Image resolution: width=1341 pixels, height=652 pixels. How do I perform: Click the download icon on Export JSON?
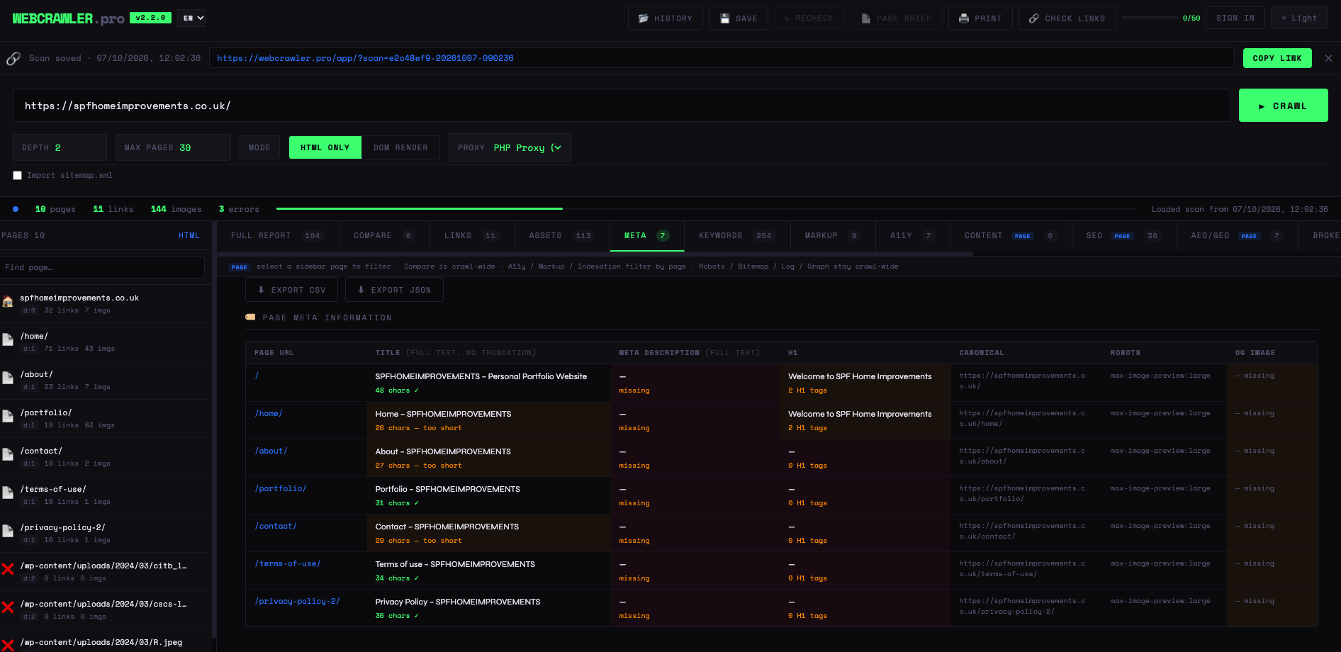361,290
